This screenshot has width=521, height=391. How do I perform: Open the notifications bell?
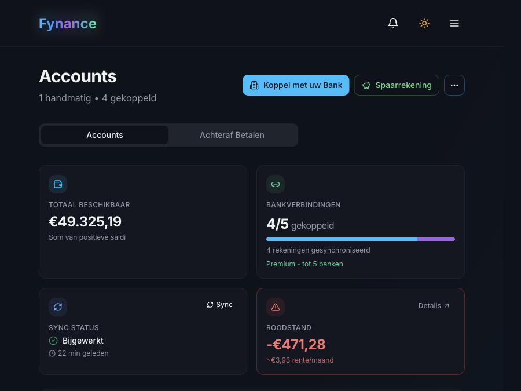point(392,23)
